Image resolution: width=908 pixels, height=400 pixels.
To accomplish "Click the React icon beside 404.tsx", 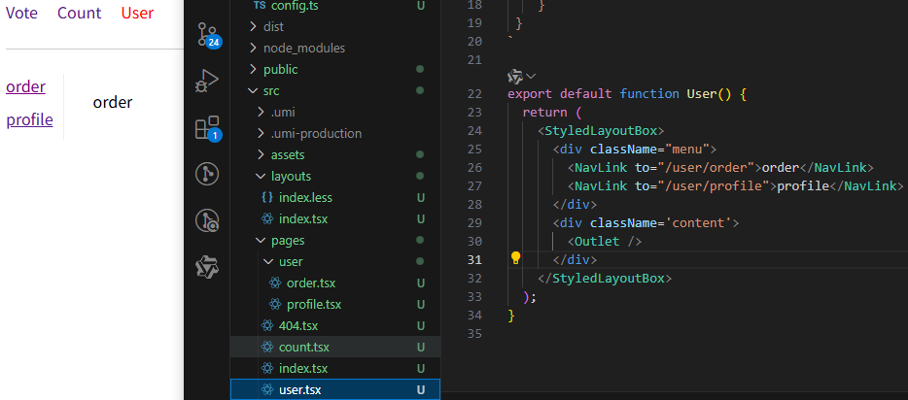I will tap(267, 325).
